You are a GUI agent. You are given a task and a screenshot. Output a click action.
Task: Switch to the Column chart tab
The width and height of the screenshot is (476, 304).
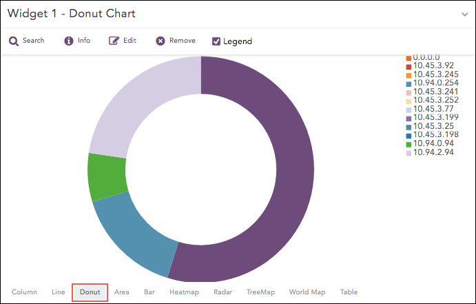24,292
